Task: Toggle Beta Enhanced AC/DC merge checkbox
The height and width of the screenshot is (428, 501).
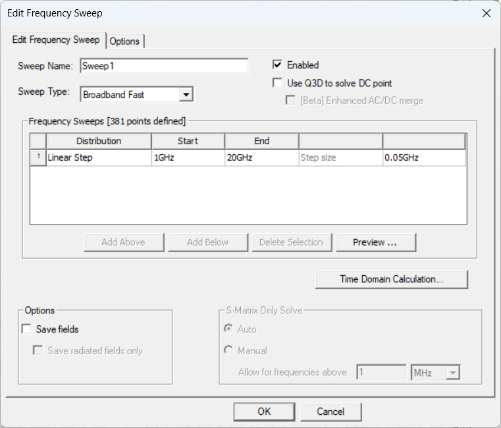Action: (290, 100)
